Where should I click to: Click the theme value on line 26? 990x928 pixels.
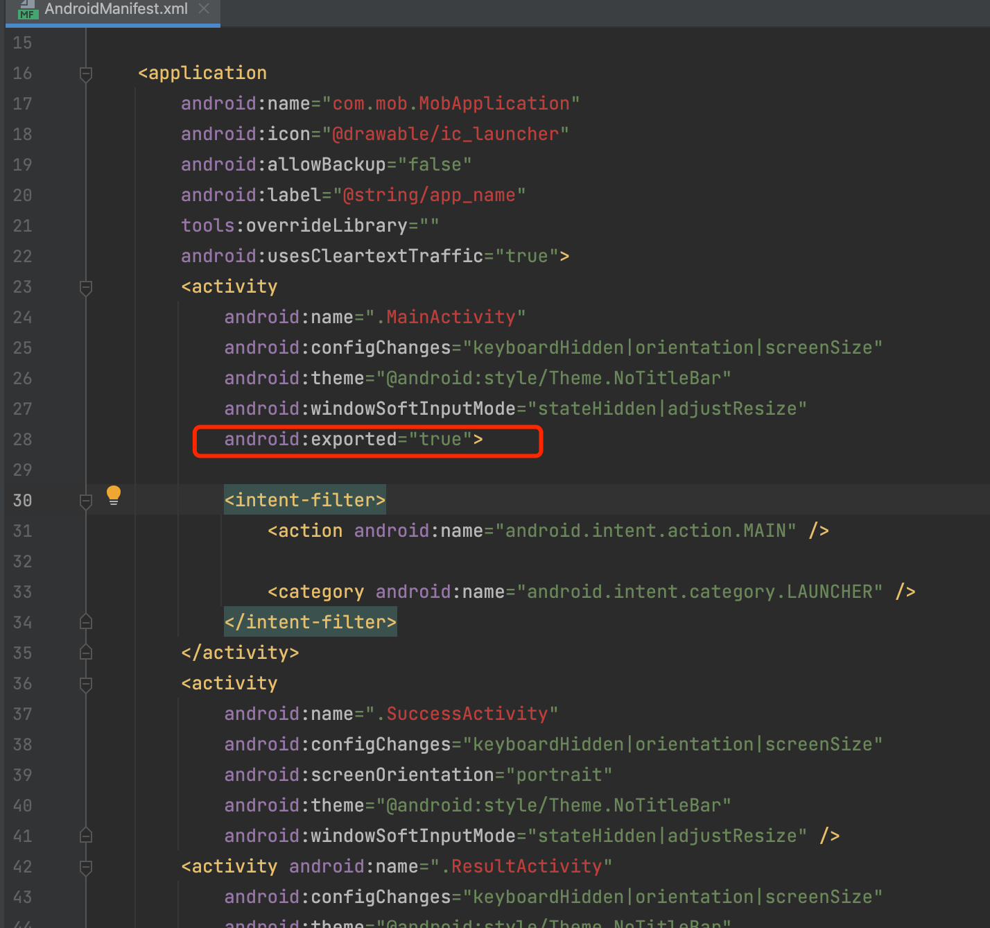coord(553,378)
